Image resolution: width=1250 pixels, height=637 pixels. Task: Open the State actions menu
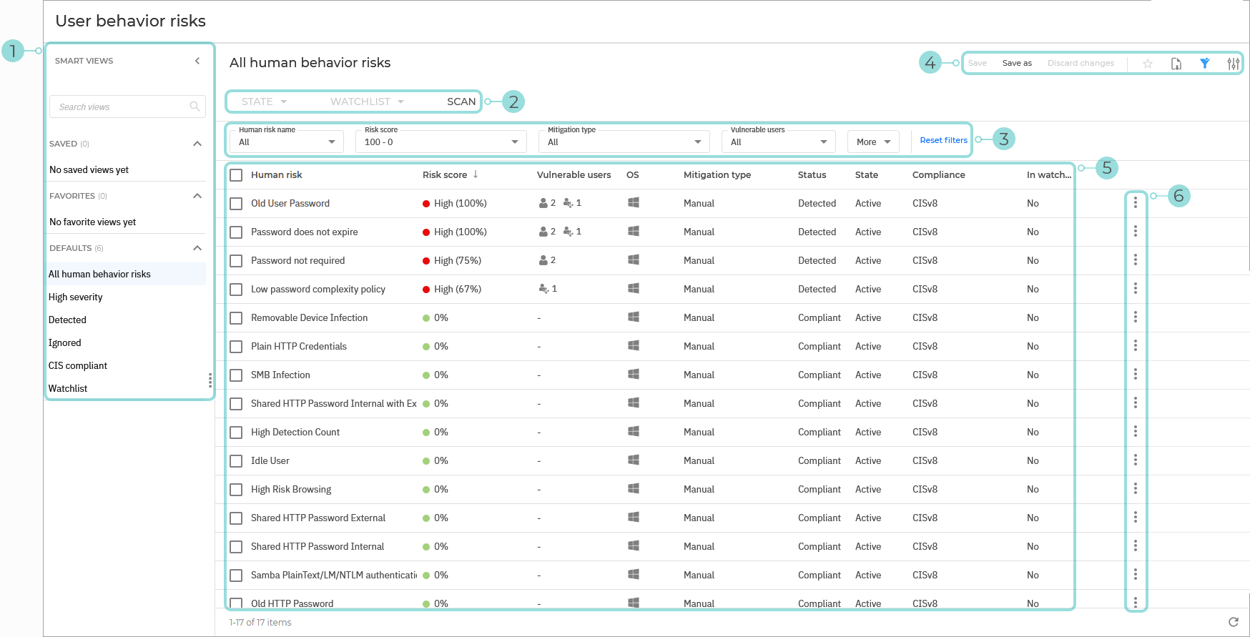coord(264,102)
